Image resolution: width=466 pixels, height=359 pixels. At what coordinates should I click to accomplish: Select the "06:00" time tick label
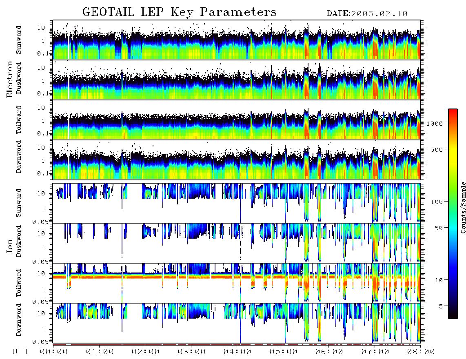pos(329,352)
